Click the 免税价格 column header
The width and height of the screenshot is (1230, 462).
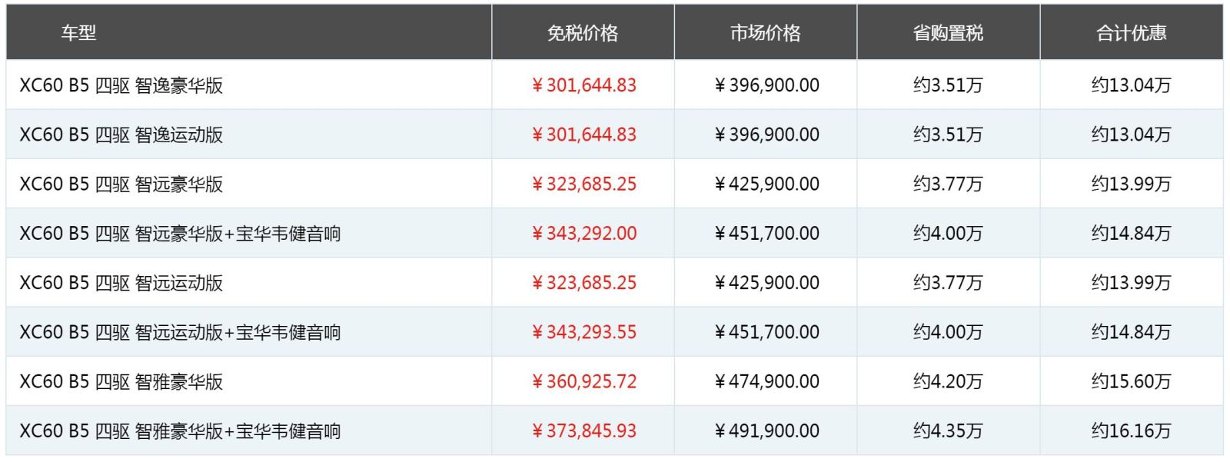pyautogui.click(x=583, y=33)
